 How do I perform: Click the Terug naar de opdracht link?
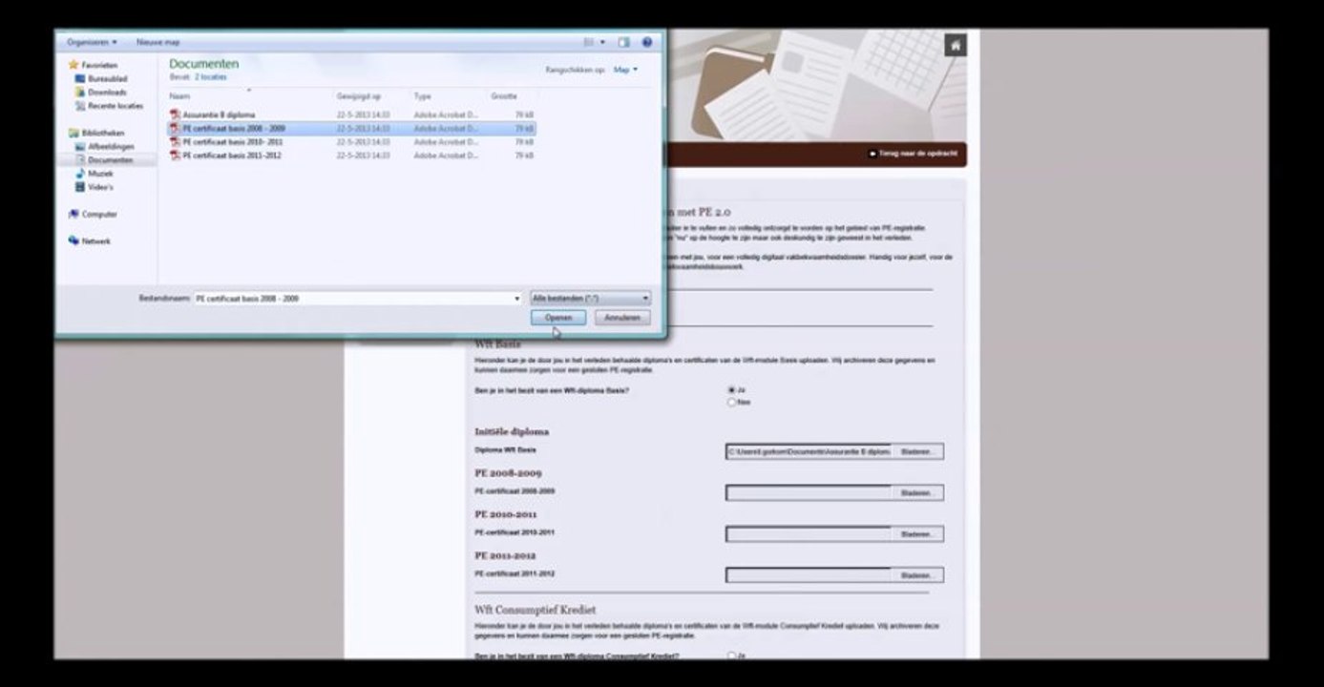click(x=914, y=154)
